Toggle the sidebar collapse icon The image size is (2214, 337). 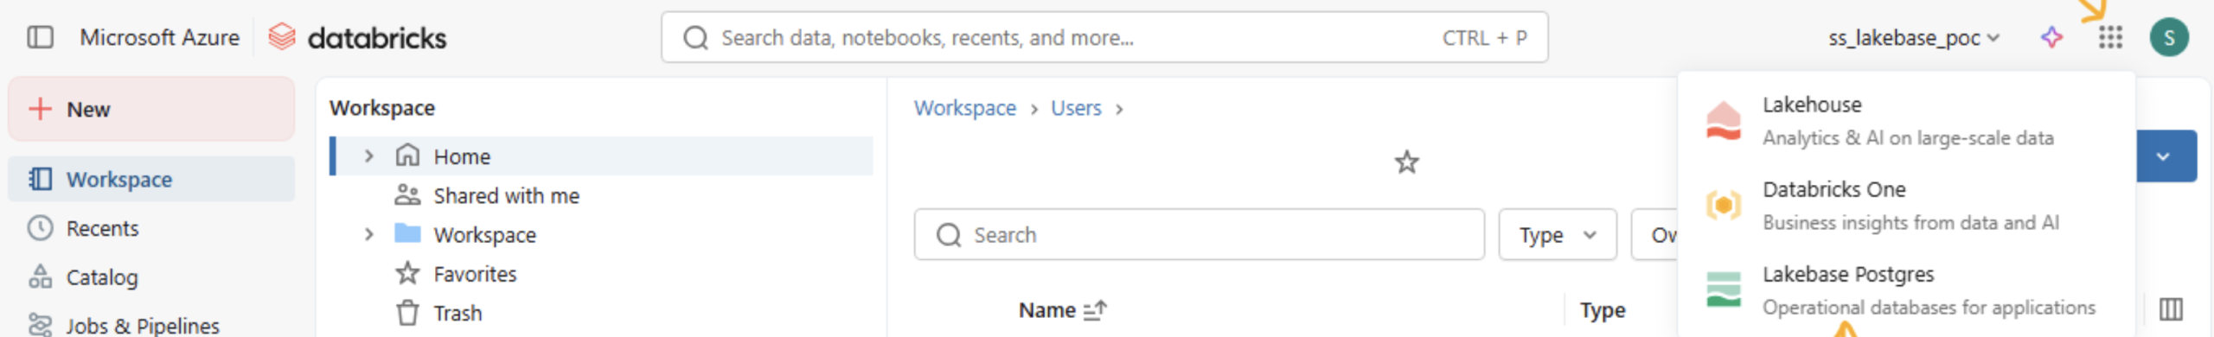point(40,37)
